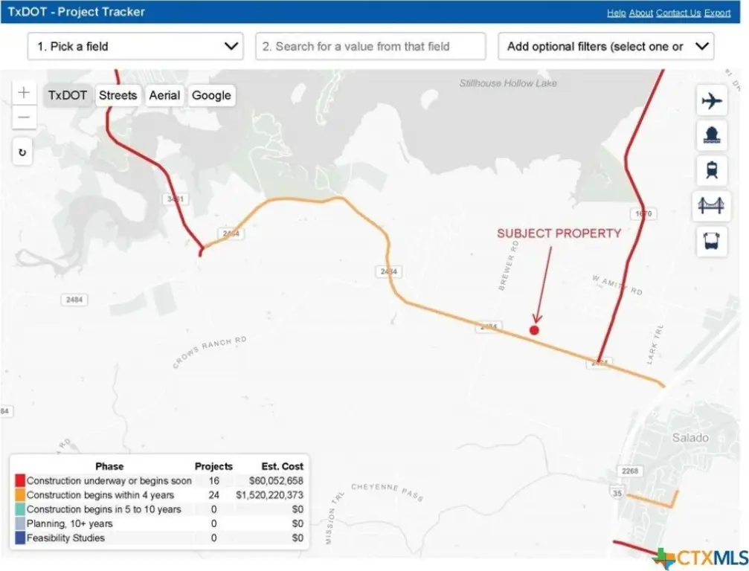Expand the optional filters dropdown
Viewport: 749px width, 571px height.
605,46
